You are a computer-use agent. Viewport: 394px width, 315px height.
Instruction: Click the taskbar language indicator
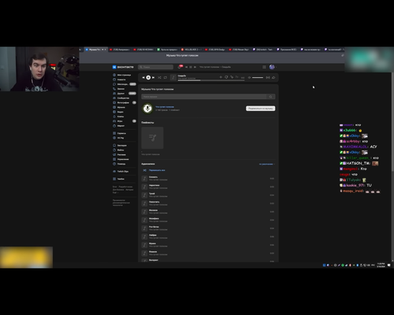tap(373, 265)
